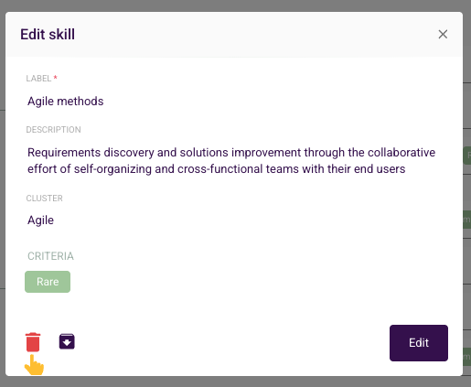Toggle the Rare criteria tag
The width and height of the screenshot is (471, 387).
pyautogui.click(x=48, y=282)
